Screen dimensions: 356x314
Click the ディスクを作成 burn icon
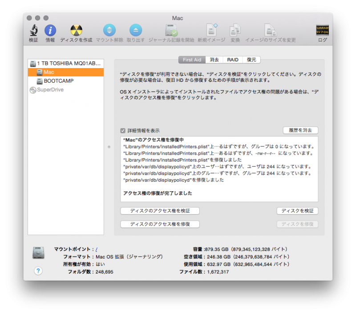click(x=76, y=31)
